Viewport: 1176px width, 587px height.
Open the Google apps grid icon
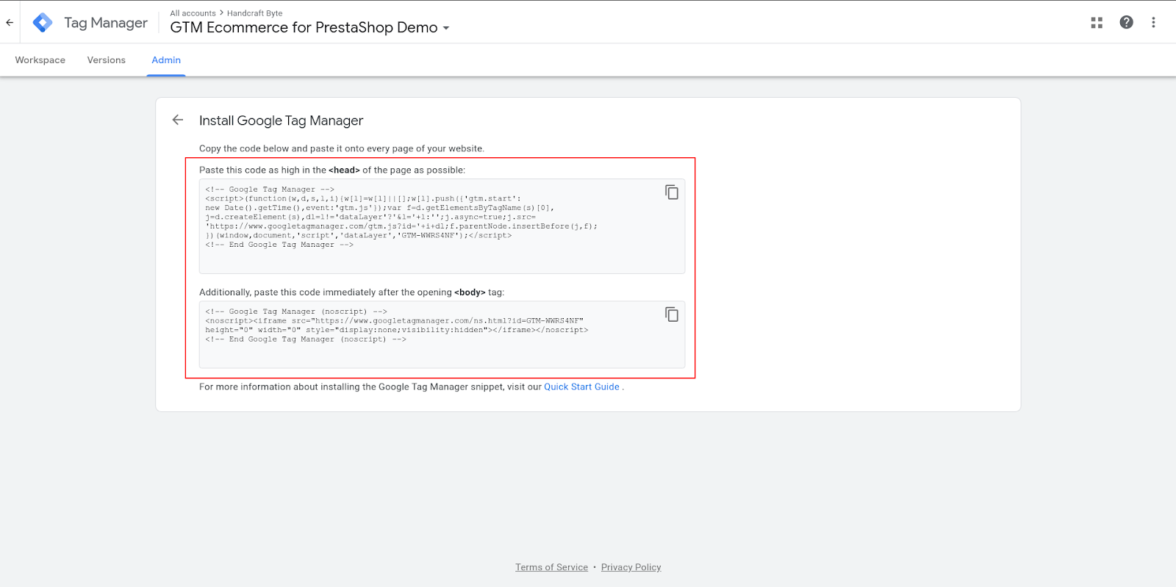(1097, 23)
